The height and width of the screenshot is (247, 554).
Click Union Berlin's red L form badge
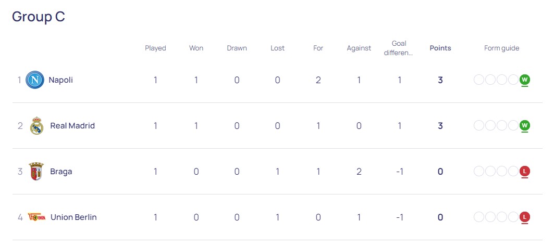coord(525,217)
